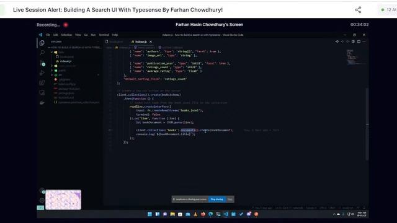The width and height of the screenshot is (397, 223).
Task: Open the File menu
Action: coord(48,35)
